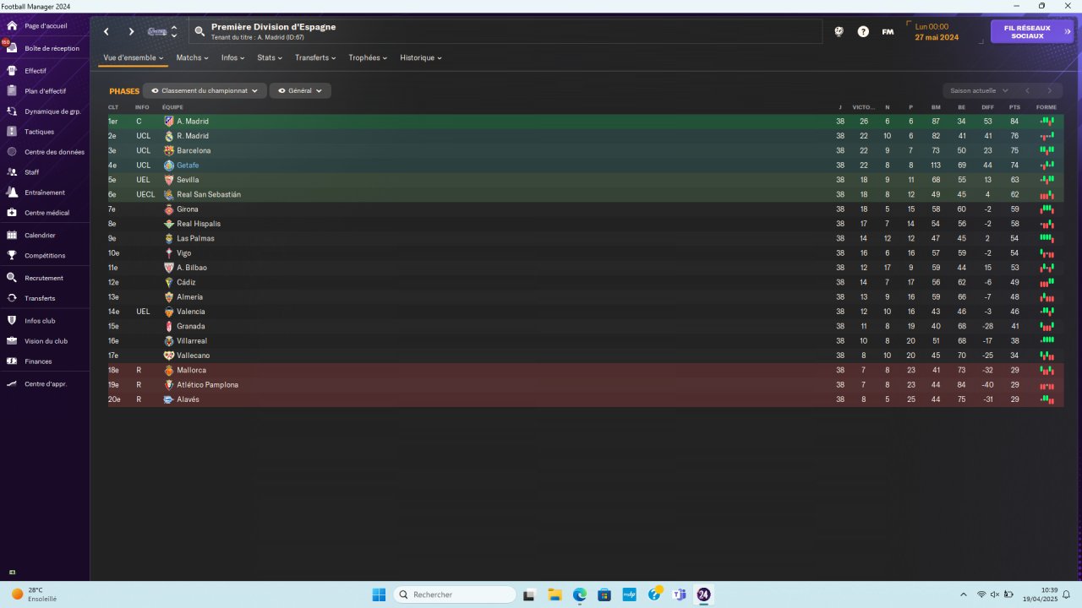Sort the table by PTS column
The height and width of the screenshot is (608, 1082).
point(1014,107)
